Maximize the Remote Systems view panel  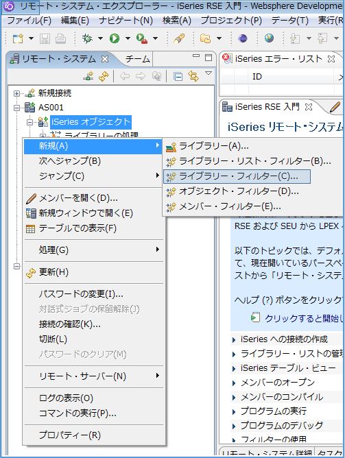209,58
